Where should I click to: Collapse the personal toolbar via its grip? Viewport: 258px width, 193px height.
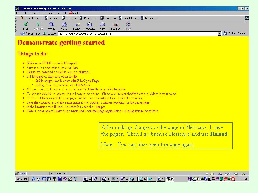[x=16, y=18]
